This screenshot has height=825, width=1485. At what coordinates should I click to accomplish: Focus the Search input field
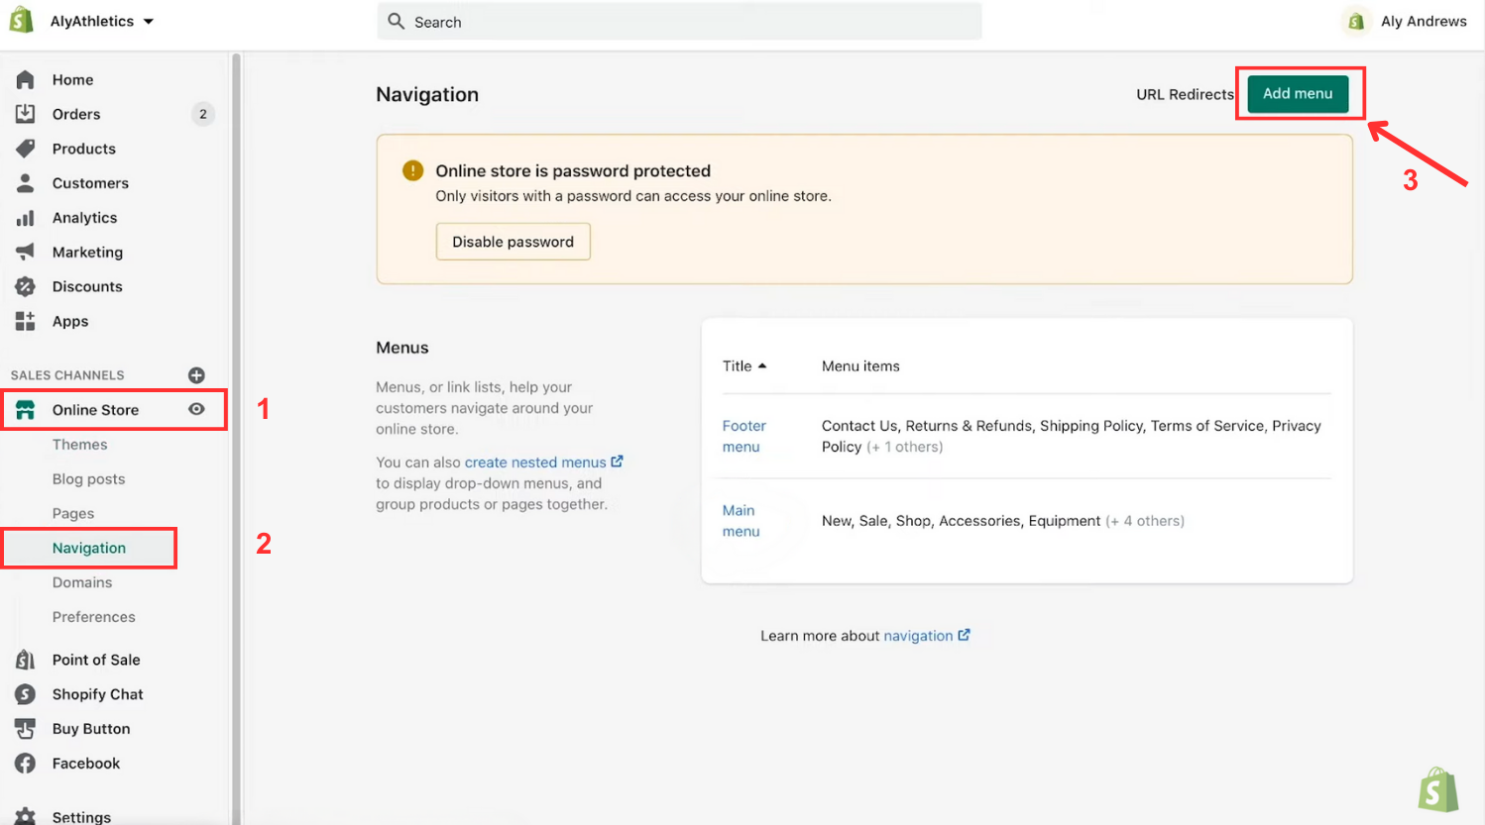(679, 21)
